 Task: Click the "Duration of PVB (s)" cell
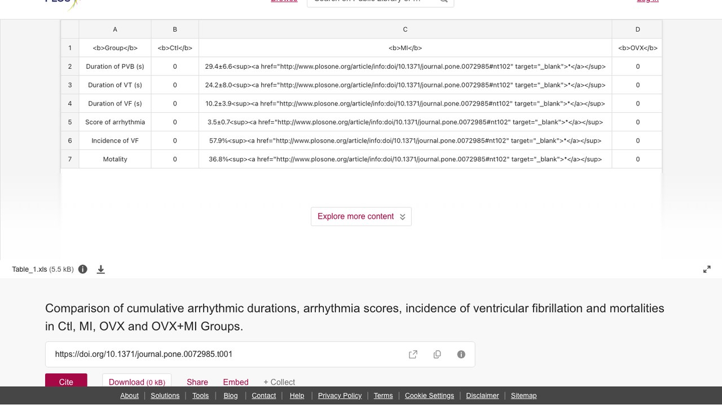click(115, 67)
